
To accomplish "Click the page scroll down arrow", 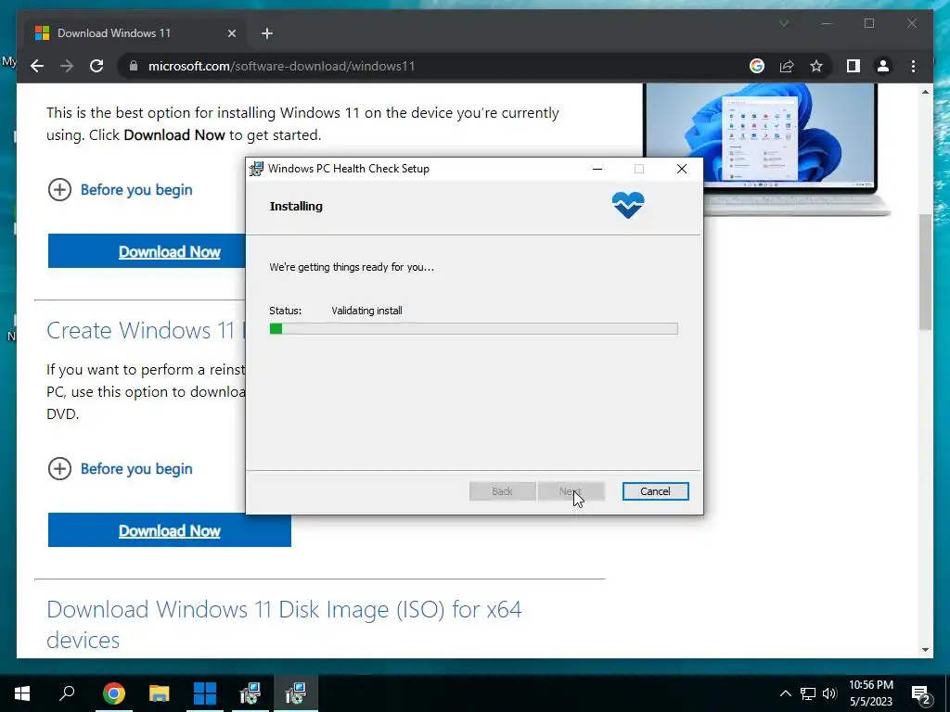I will [x=925, y=650].
